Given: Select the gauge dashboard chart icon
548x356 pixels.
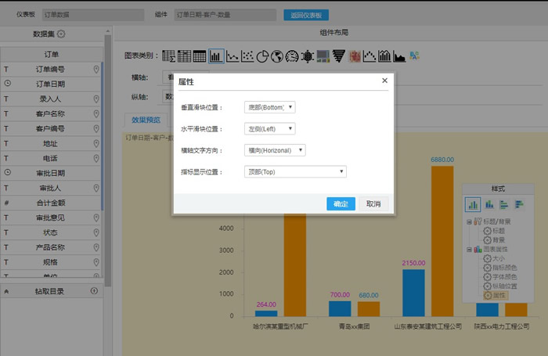Looking at the screenshot, I should 292,56.
